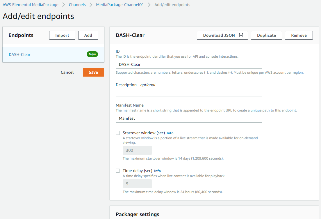Duplicate the DASH-Clear endpoint
Screen dimensions: 321x219
(x=266, y=35)
